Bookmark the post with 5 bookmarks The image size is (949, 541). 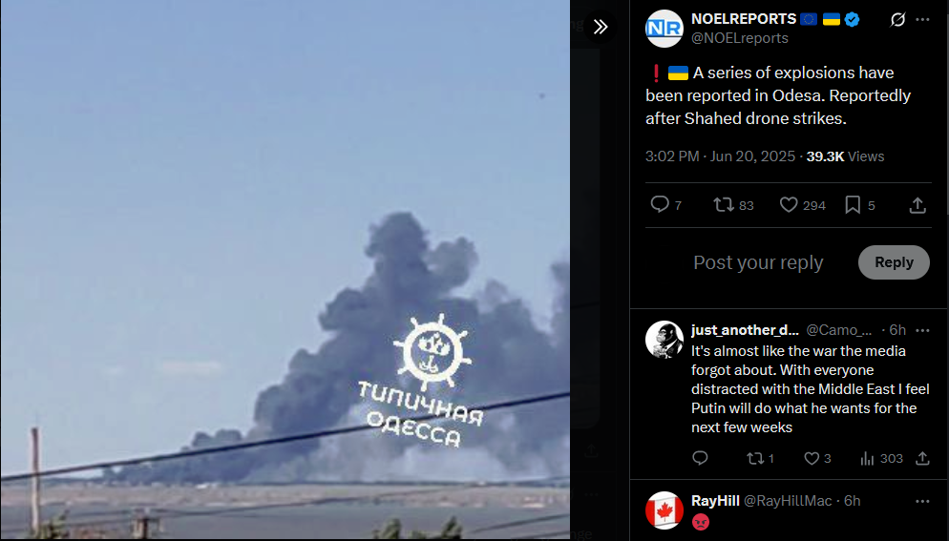click(859, 205)
